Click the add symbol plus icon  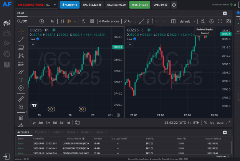pyautogui.click(x=41, y=21)
